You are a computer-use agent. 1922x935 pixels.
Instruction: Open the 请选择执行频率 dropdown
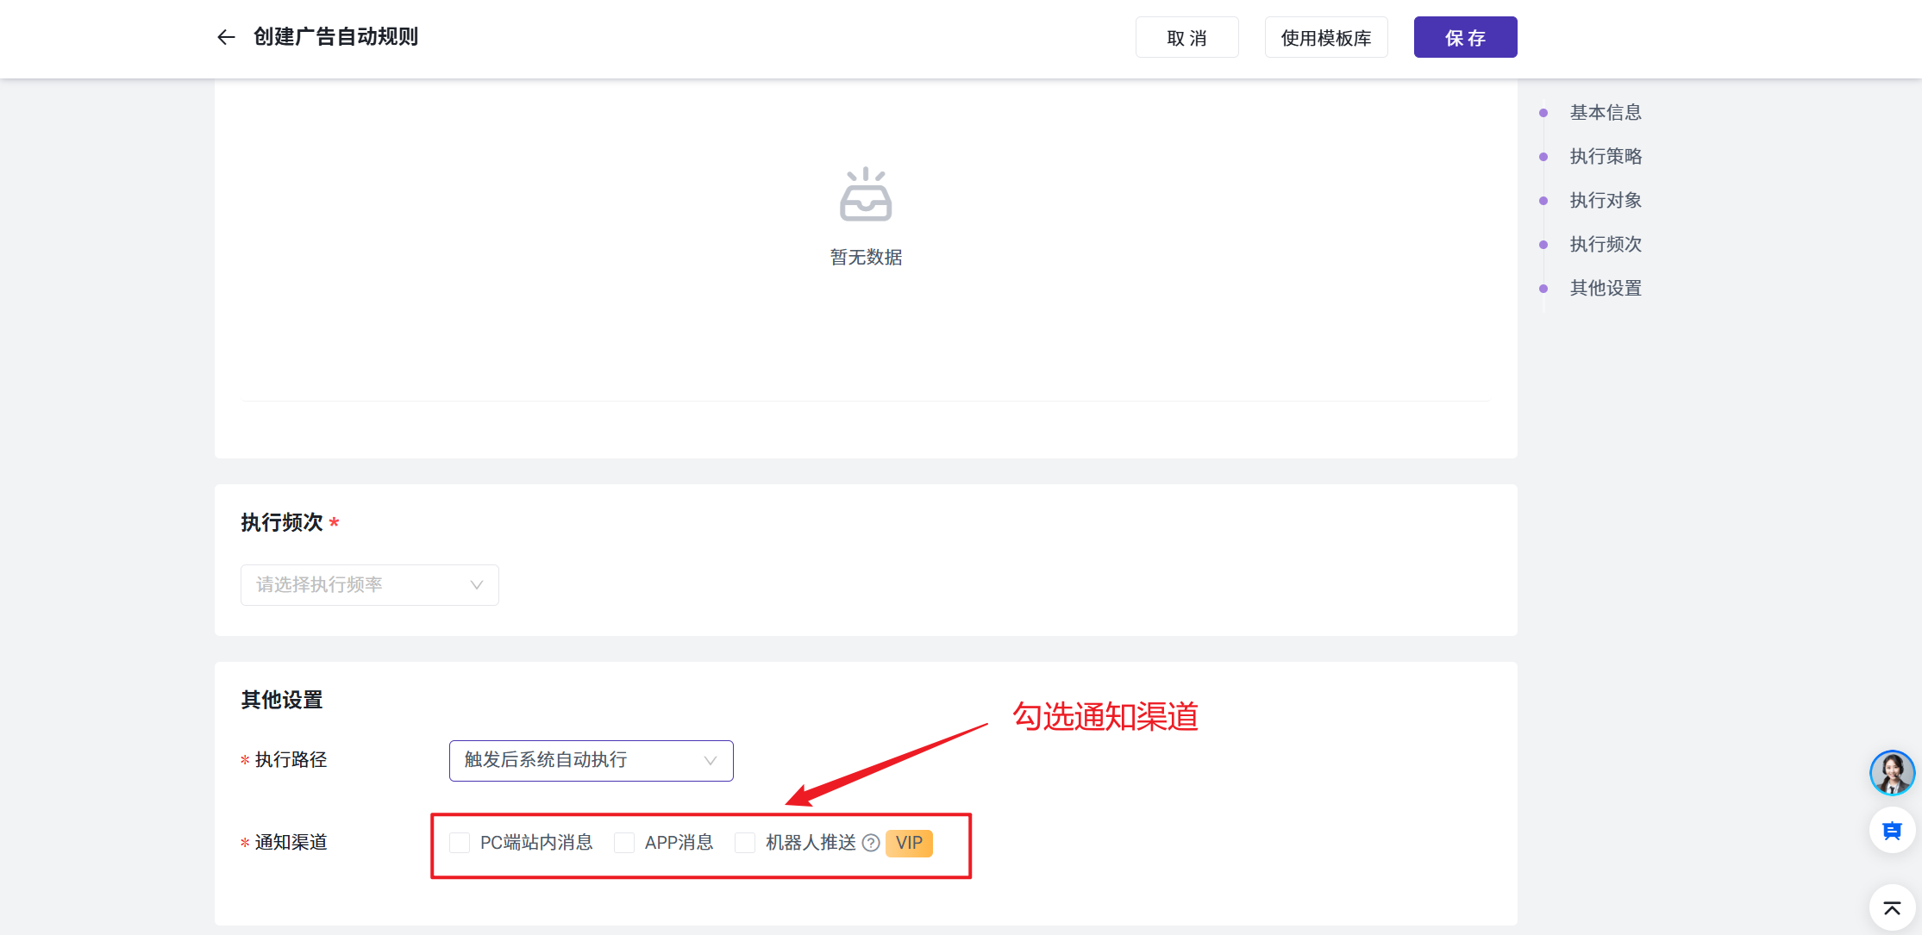tap(369, 585)
